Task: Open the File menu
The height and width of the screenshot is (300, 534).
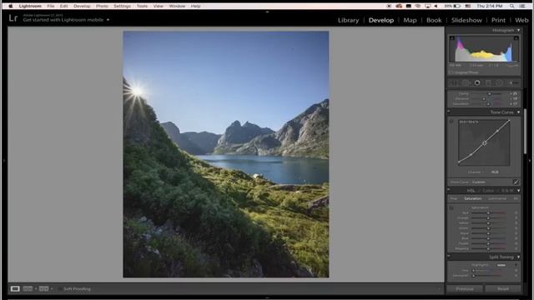Action: (51, 6)
